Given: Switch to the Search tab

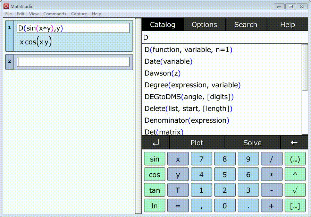Looking at the screenshot, I should click(246, 25).
